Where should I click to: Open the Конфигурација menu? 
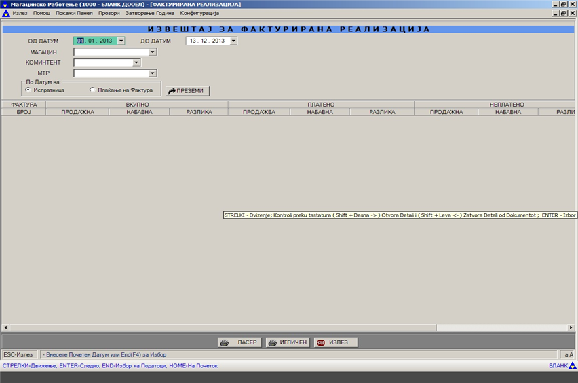199,13
